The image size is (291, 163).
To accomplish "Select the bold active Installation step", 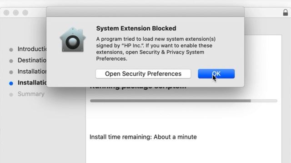I will click(32, 82).
